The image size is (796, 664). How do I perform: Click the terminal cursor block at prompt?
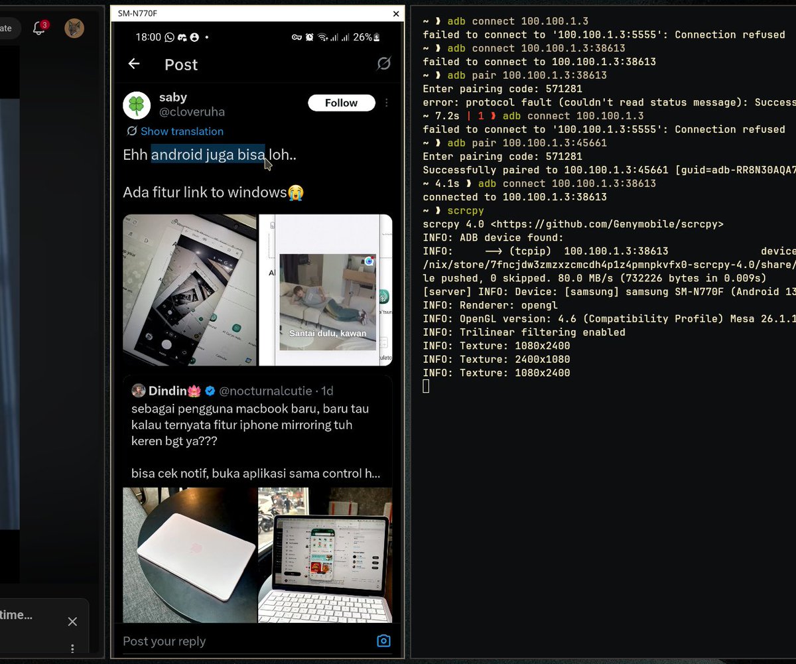coord(426,386)
